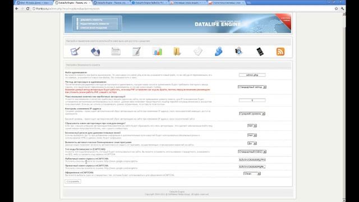Open the checklist-with-pen settings icon
The height and width of the screenshot is (202, 359).
pos(75,51)
